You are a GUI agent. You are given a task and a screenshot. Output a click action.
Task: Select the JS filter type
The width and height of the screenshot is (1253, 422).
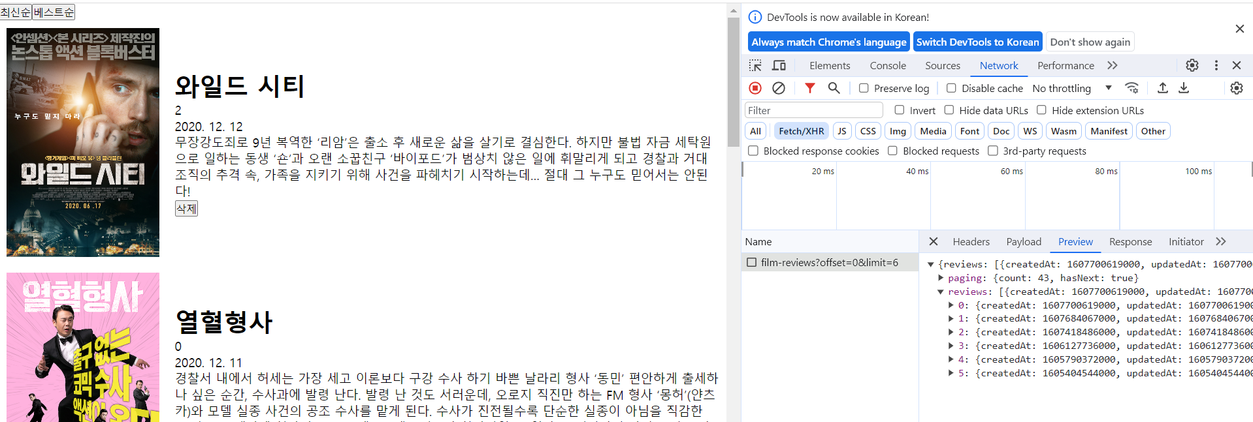tap(842, 131)
